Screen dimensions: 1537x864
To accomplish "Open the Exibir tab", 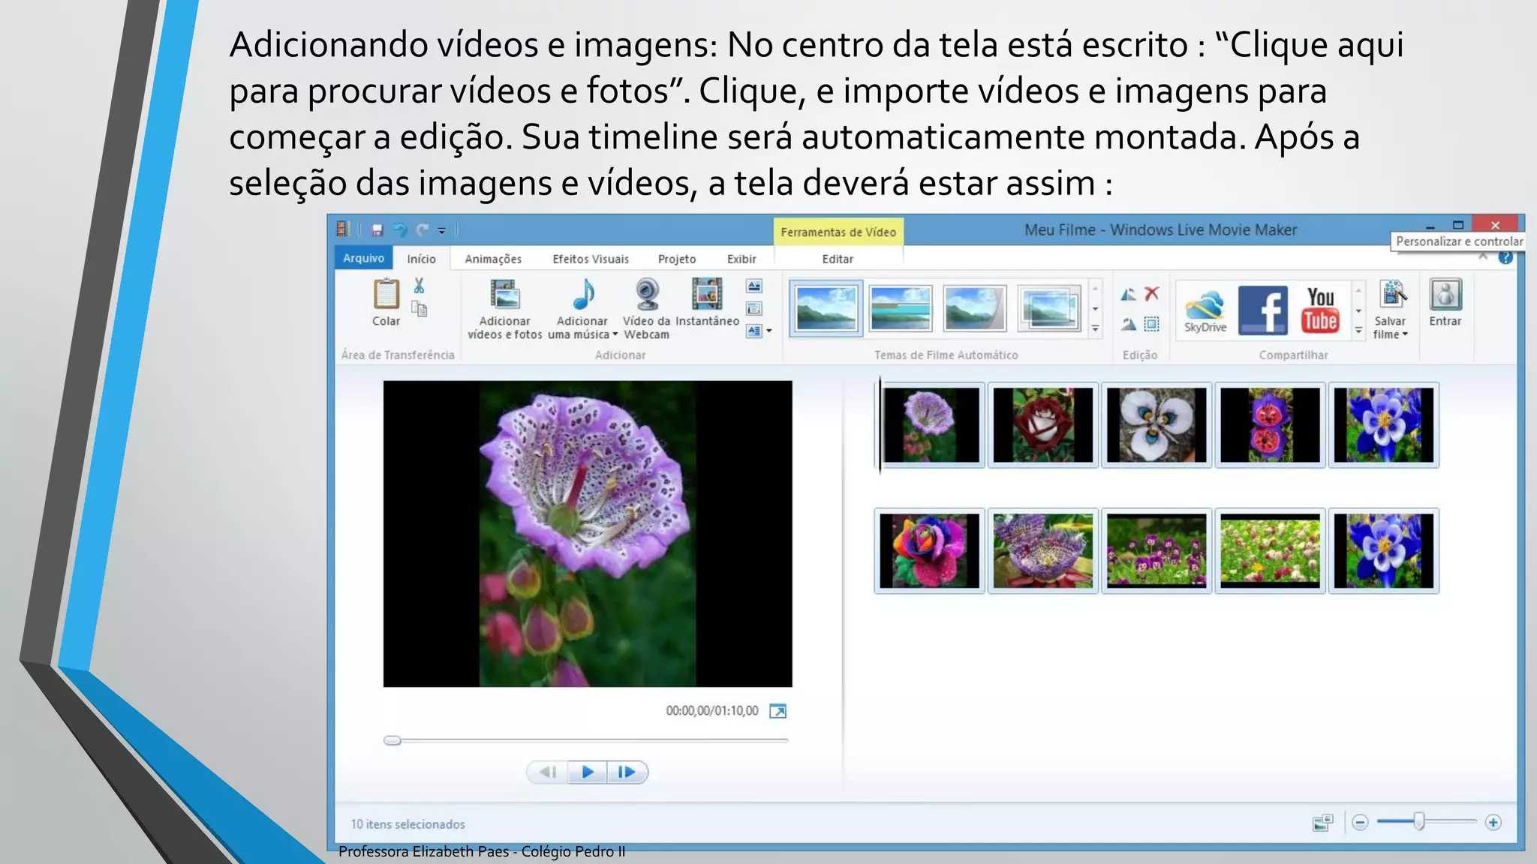I will (741, 259).
